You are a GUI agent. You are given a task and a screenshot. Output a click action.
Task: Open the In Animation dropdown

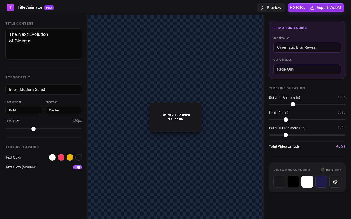coord(307,47)
